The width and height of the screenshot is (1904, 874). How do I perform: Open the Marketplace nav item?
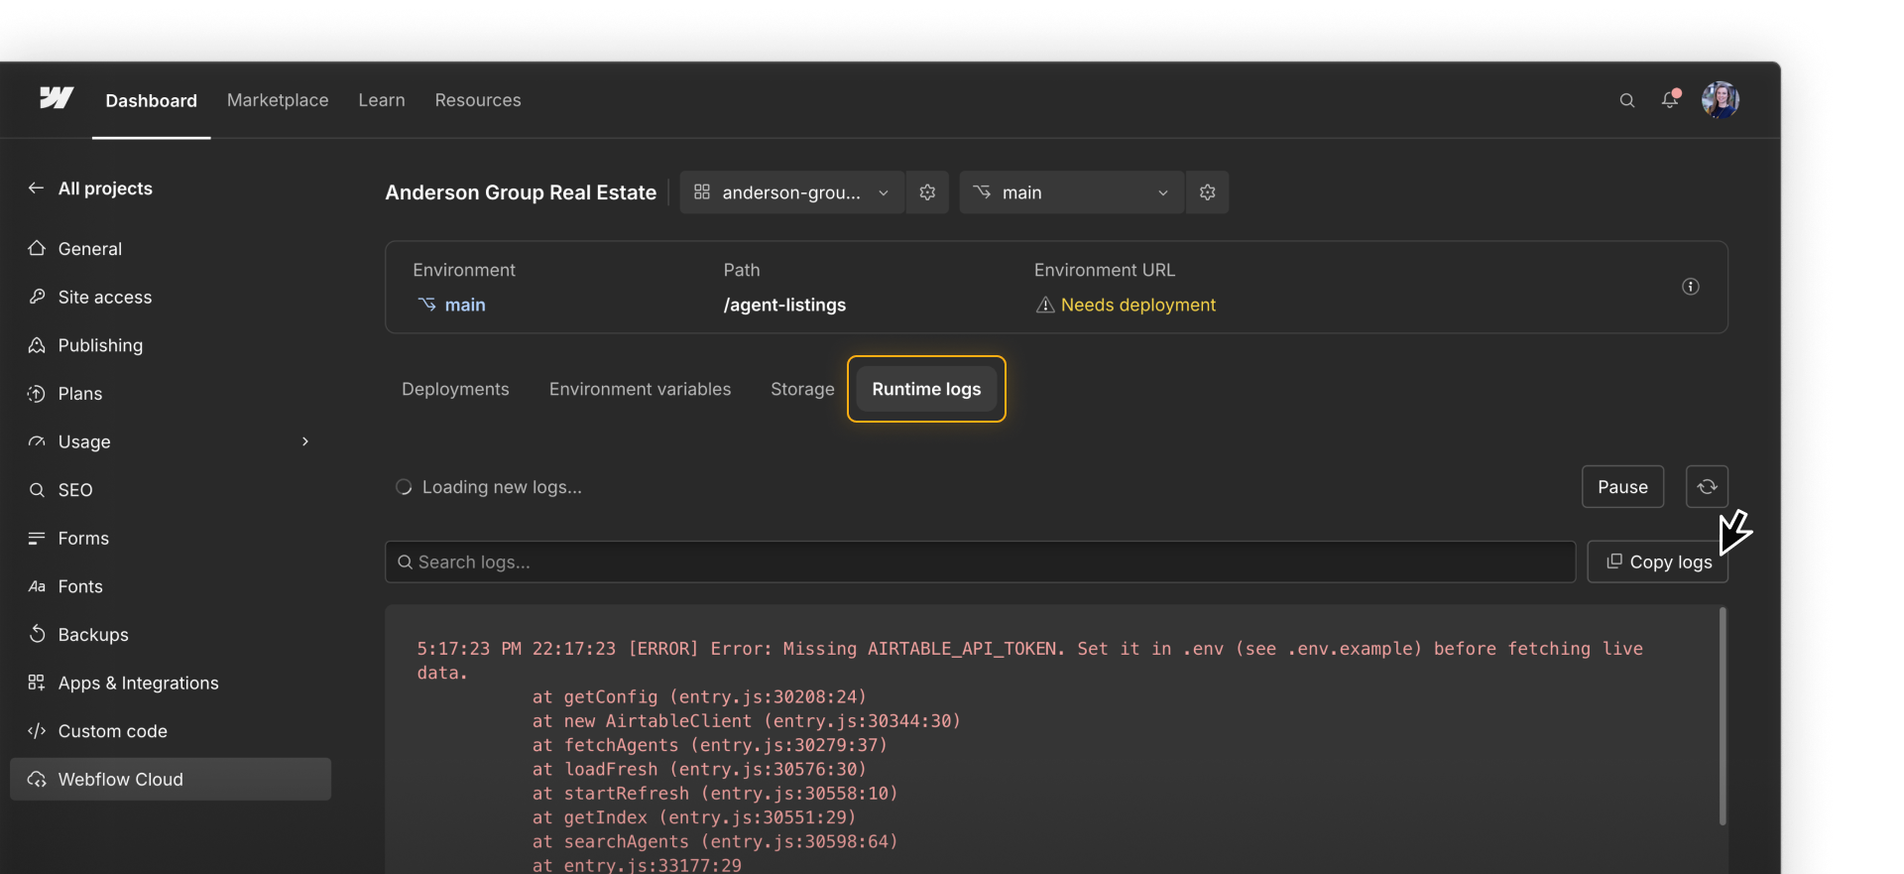(x=278, y=100)
